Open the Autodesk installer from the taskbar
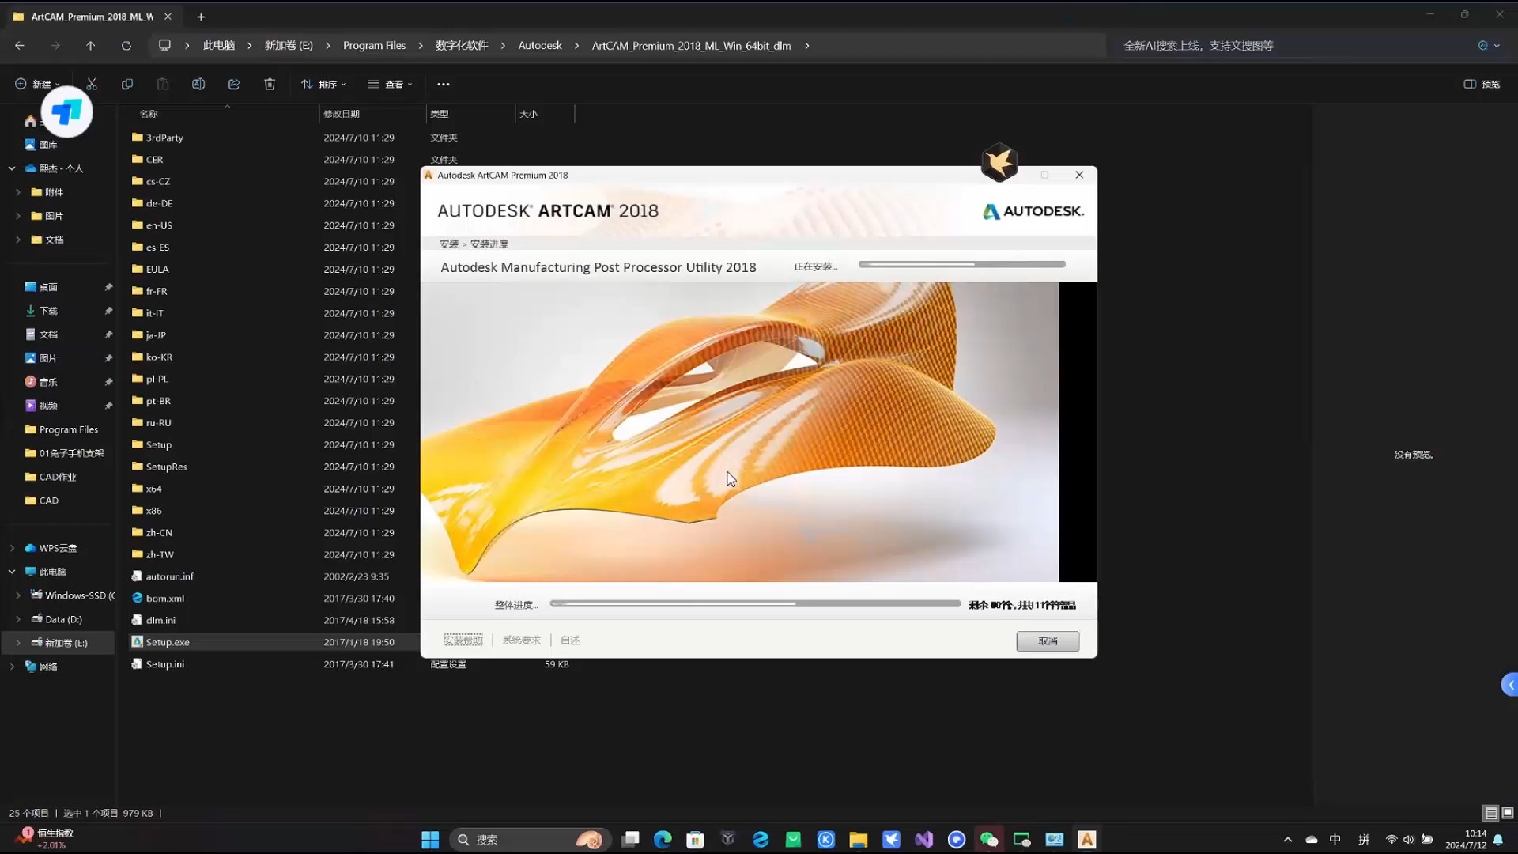Image resolution: width=1518 pixels, height=854 pixels. pos(1087,840)
